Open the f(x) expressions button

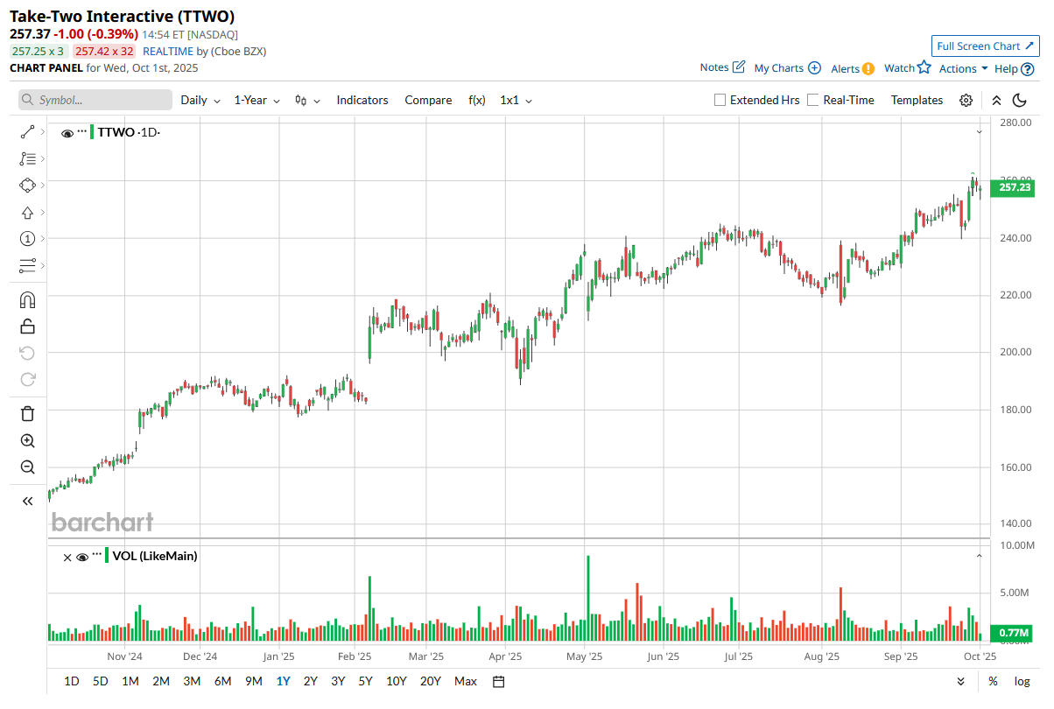pos(477,100)
